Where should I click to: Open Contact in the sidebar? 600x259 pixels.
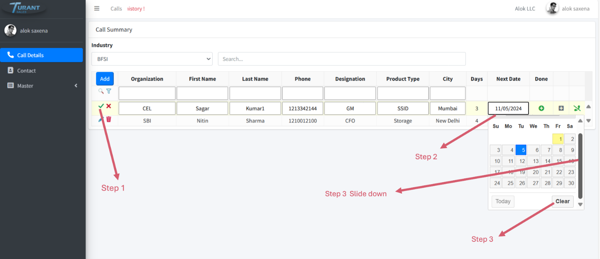click(x=26, y=71)
